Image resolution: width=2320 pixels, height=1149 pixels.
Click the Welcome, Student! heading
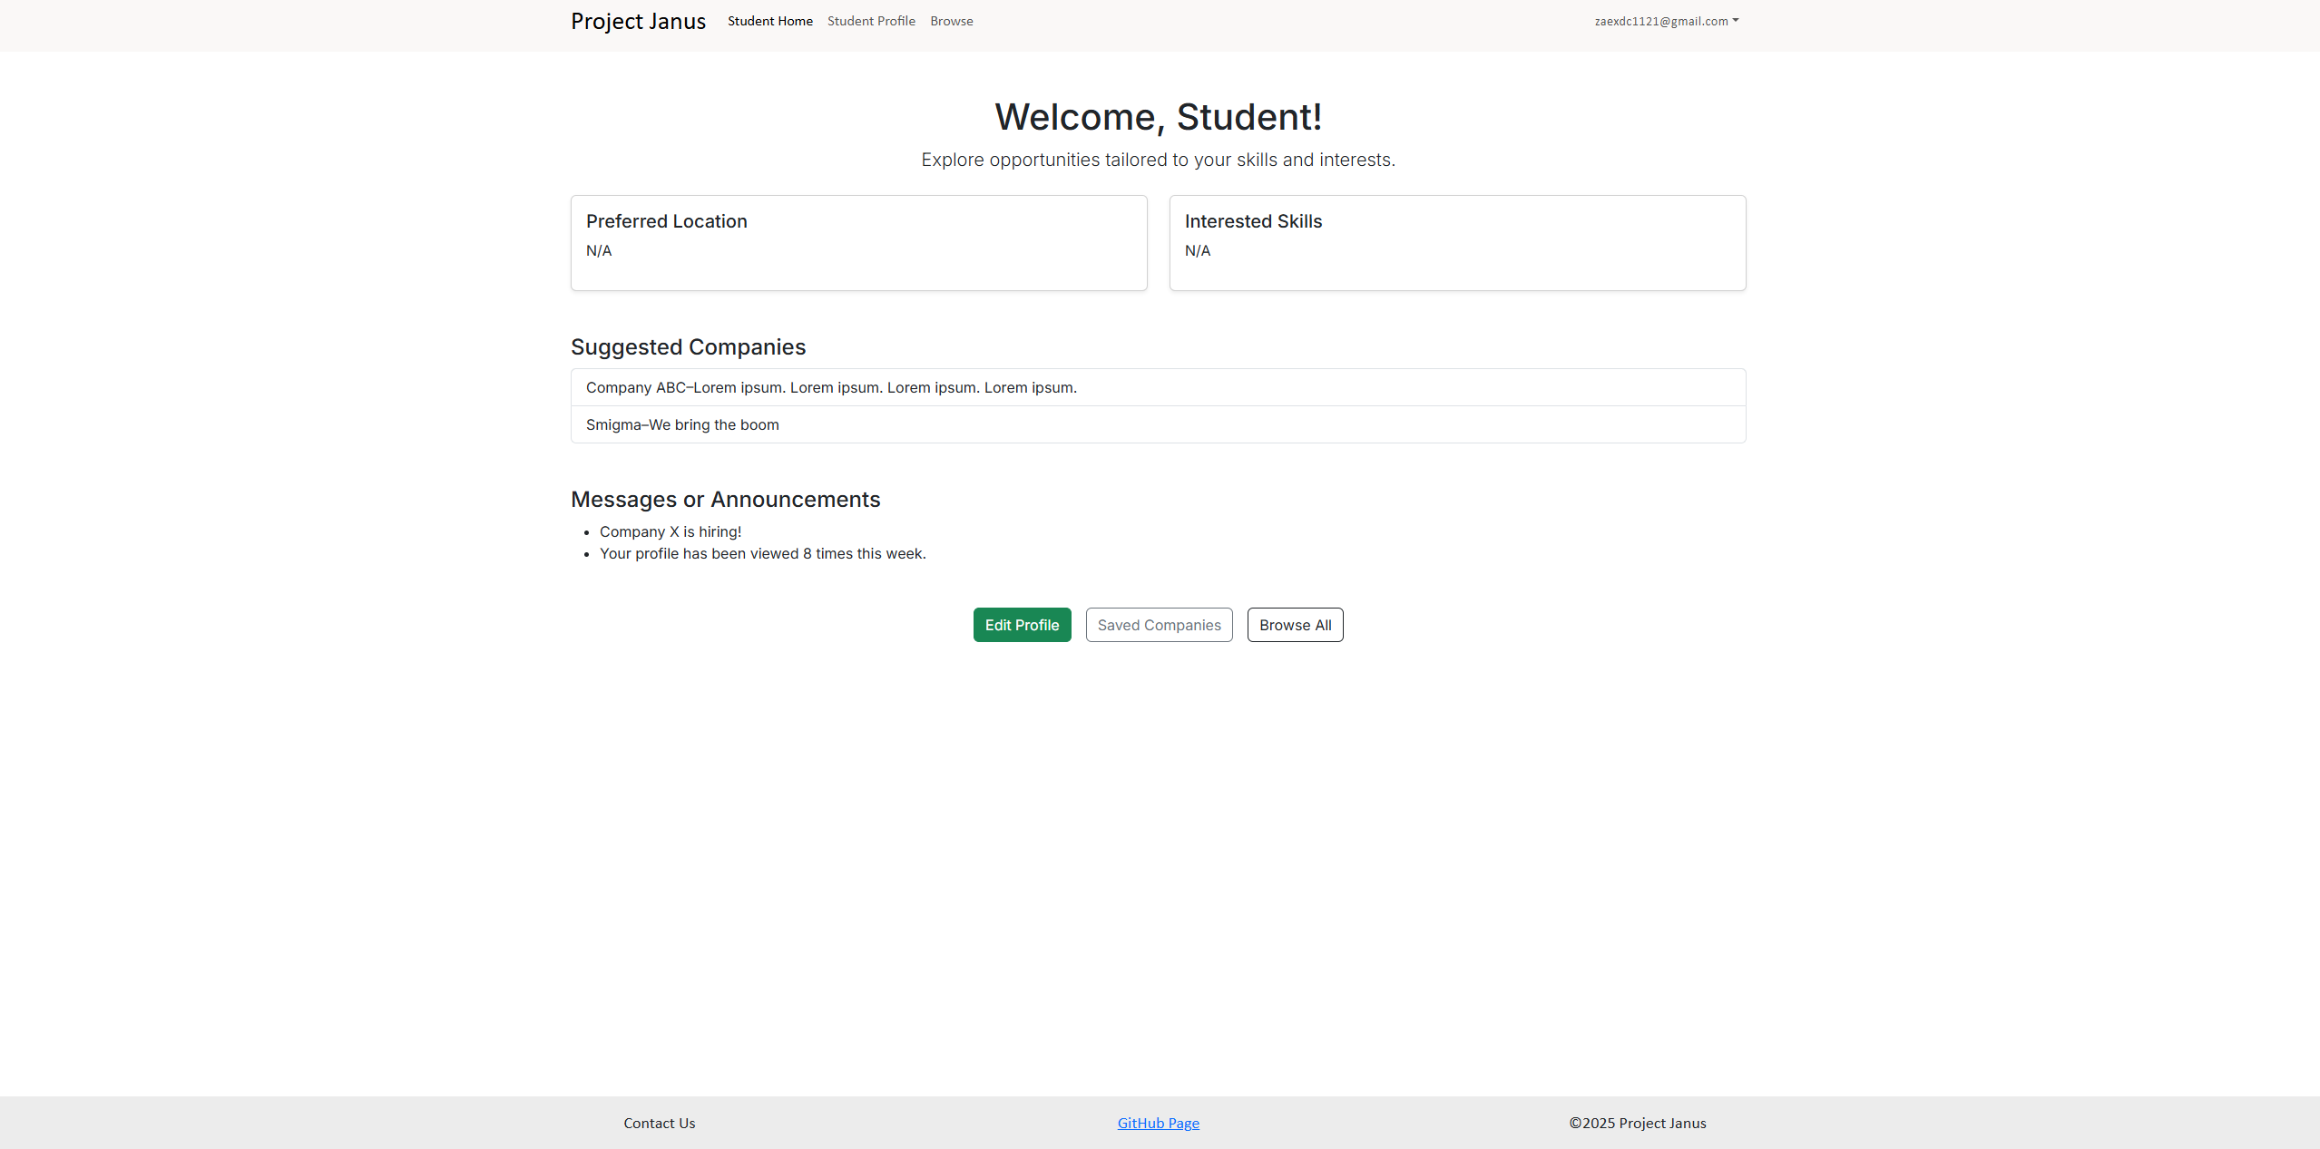tap(1158, 117)
